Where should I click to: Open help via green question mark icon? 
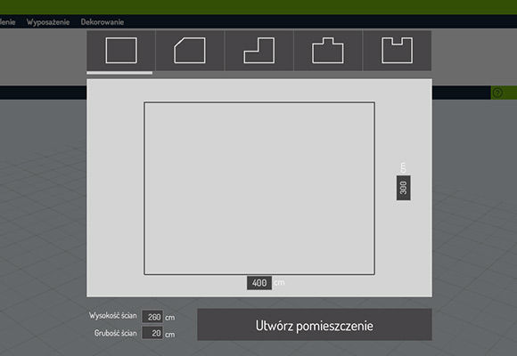point(497,93)
